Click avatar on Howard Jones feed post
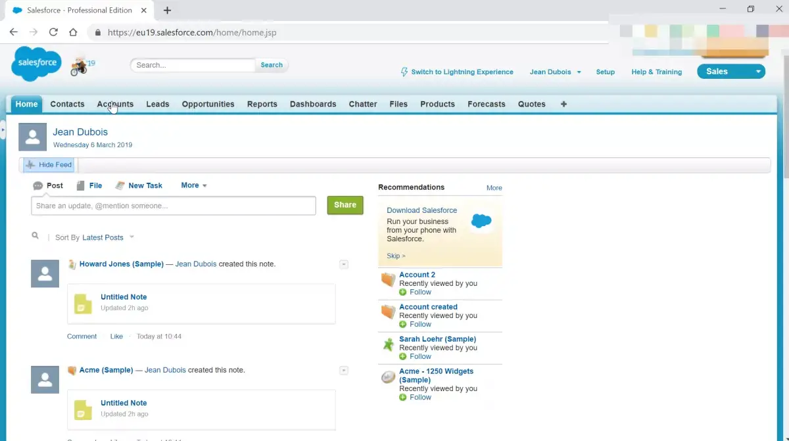Image resolution: width=789 pixels, height=441 pixels. [45, 273]
